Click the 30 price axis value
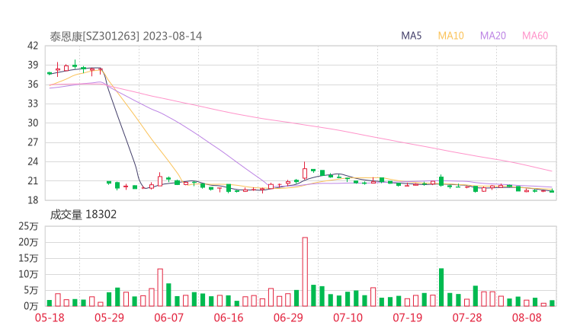This screenshot has height=335, width=564. tap(33, 123)
